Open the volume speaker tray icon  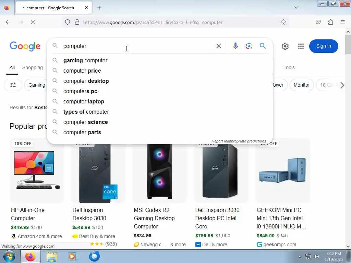pos(316,256)
